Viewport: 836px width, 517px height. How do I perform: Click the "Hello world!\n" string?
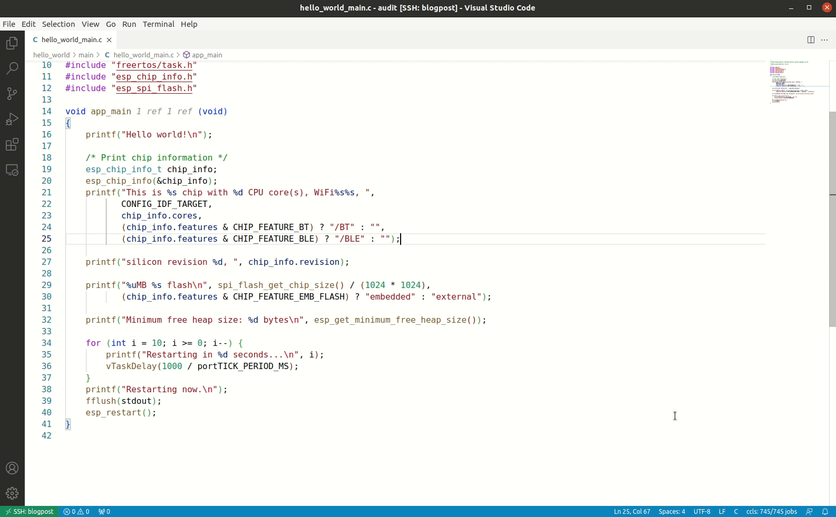(x=162, y=135)
